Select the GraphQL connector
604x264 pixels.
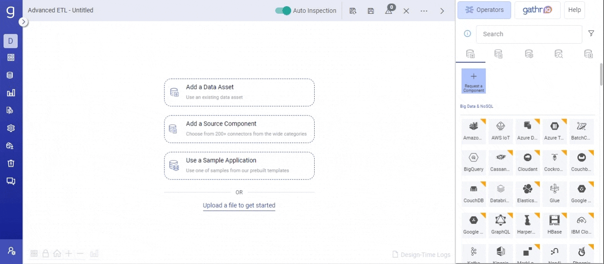[500, 225]
